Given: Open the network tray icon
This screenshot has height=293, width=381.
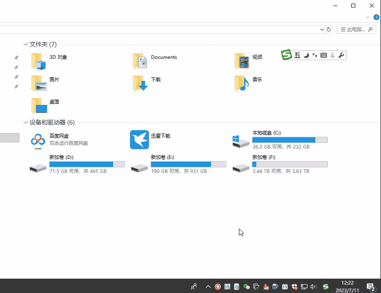Looking at the screenshot, I should (304, 287).
